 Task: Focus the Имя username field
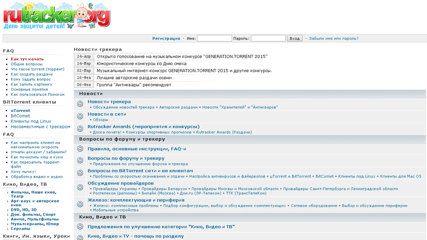pyautogui.click(x=214, y=38)
